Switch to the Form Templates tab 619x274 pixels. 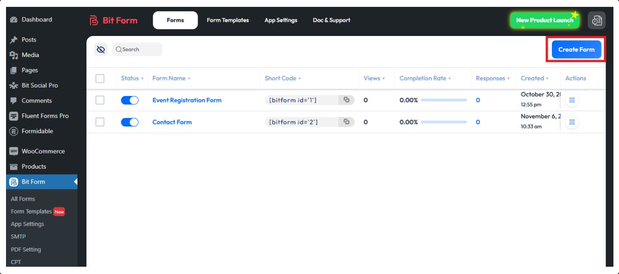pos(227,20)
